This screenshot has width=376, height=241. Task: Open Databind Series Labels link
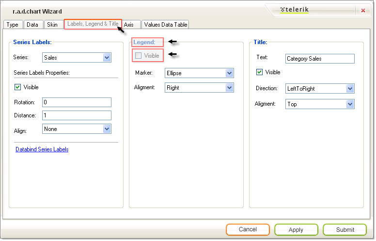tap(42, 149)
